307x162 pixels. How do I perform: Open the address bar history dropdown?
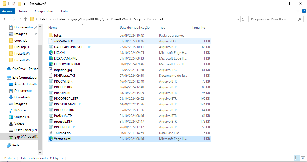pos(238,19)
